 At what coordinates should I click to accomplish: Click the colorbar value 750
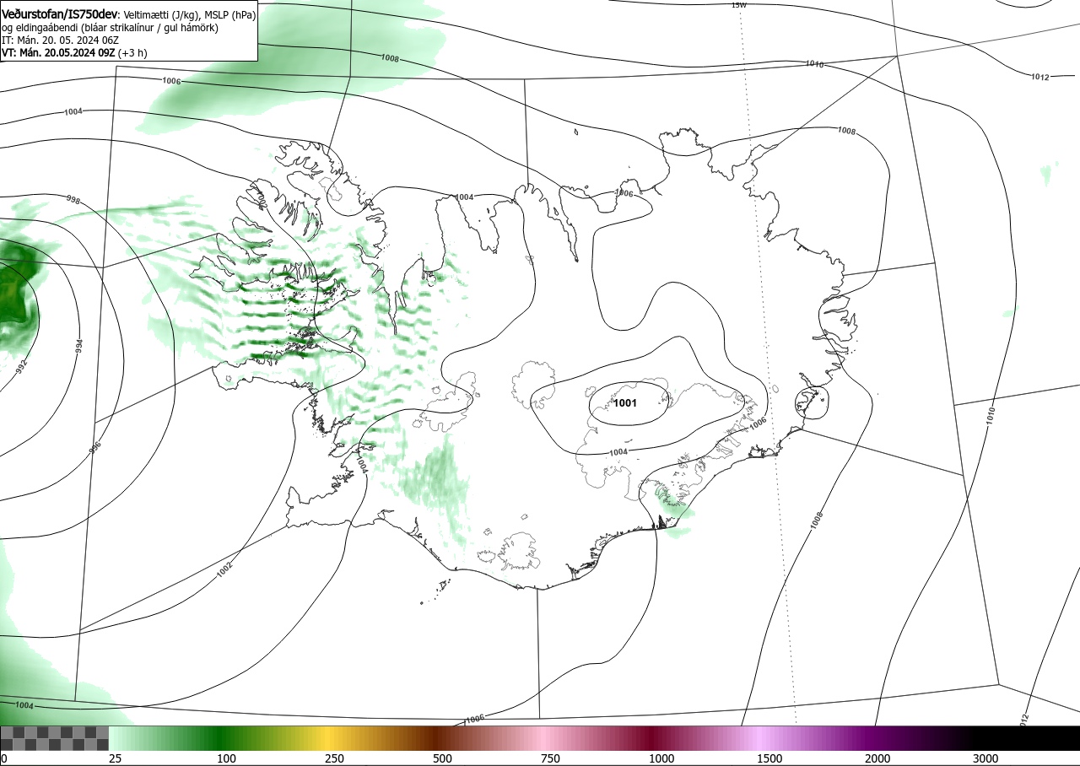pyautogui.click(x=550, y=758)
